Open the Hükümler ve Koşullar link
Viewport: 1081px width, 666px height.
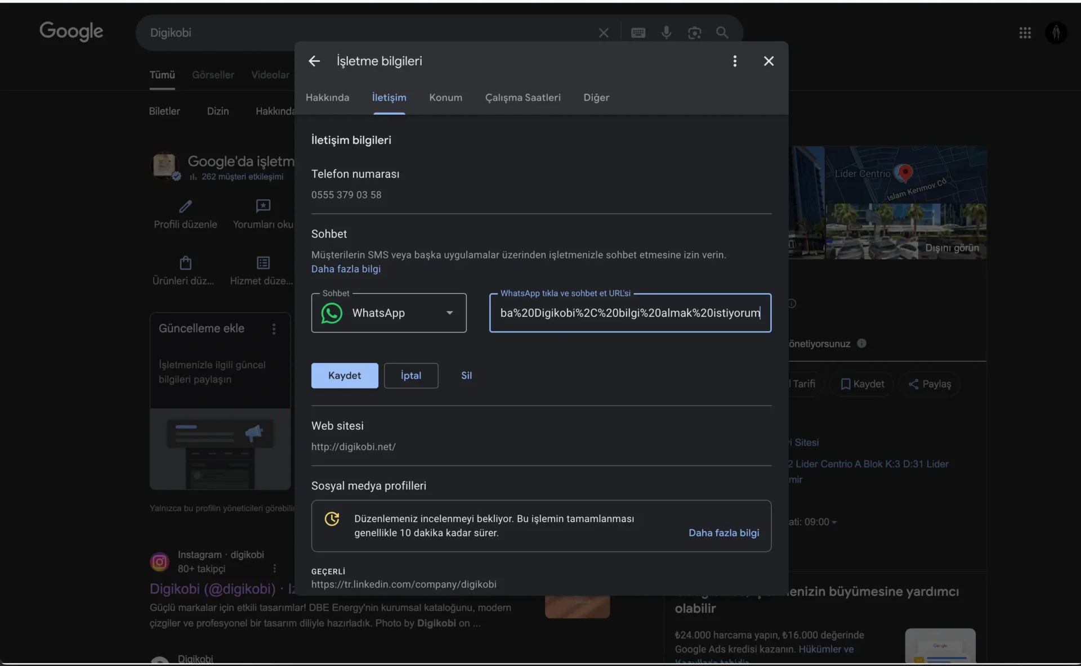click(x=825, y=649)
